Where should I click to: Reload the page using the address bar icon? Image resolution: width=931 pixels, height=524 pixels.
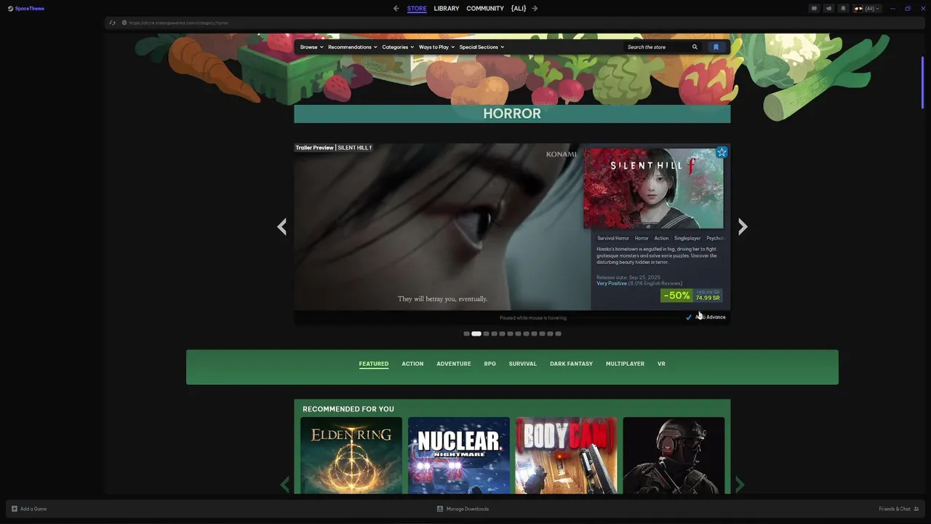112,23
